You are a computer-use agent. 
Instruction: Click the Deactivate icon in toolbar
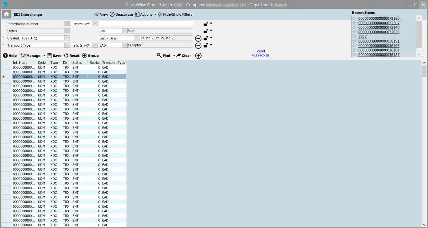tap(112, 14)
